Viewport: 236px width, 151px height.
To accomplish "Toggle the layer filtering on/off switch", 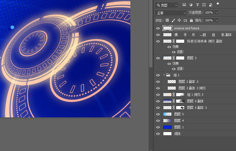I will [218, 5].
